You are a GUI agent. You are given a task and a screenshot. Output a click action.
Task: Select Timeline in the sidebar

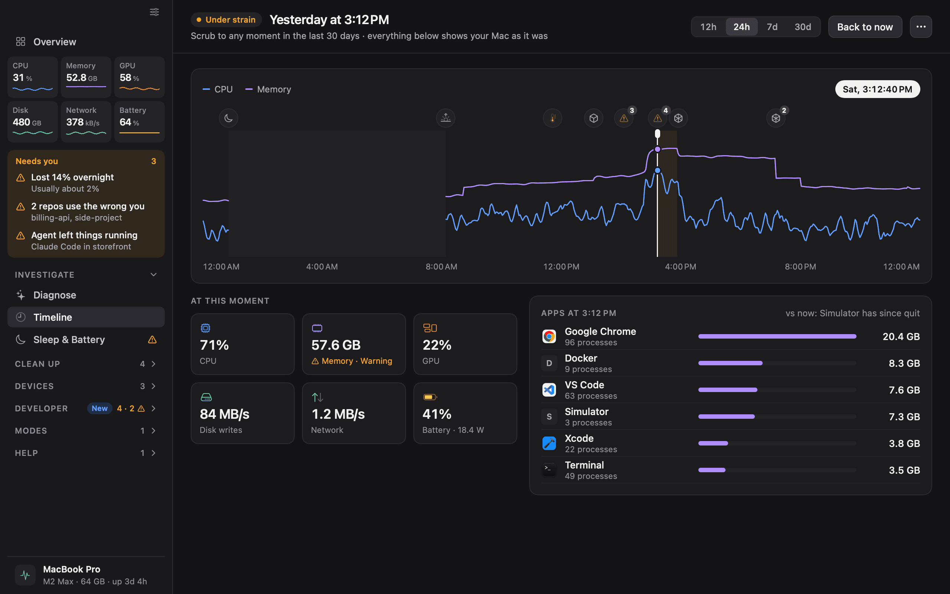86,317
